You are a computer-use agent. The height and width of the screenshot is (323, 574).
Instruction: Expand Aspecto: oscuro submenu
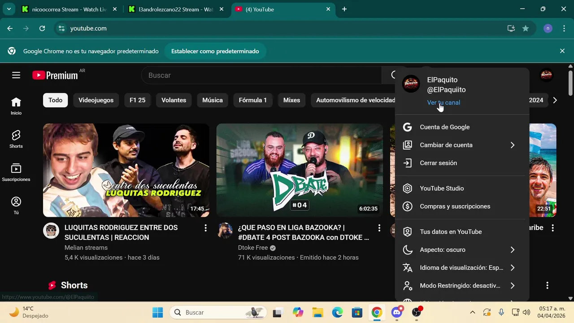[512, 249]
